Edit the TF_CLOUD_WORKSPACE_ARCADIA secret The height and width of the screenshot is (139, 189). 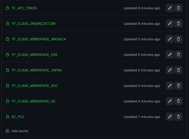[x=170, y=39]
